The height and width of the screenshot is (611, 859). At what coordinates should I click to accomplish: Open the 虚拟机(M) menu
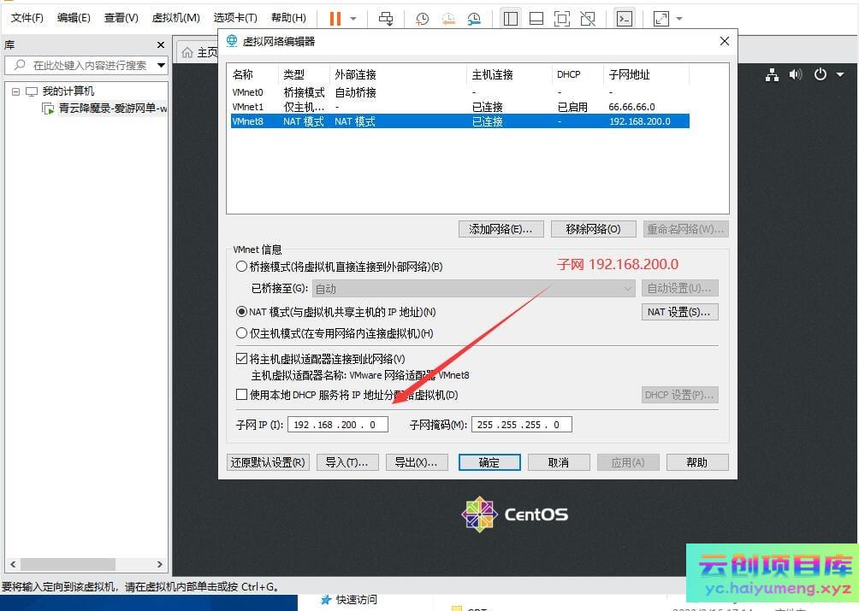tap(175, 18)
